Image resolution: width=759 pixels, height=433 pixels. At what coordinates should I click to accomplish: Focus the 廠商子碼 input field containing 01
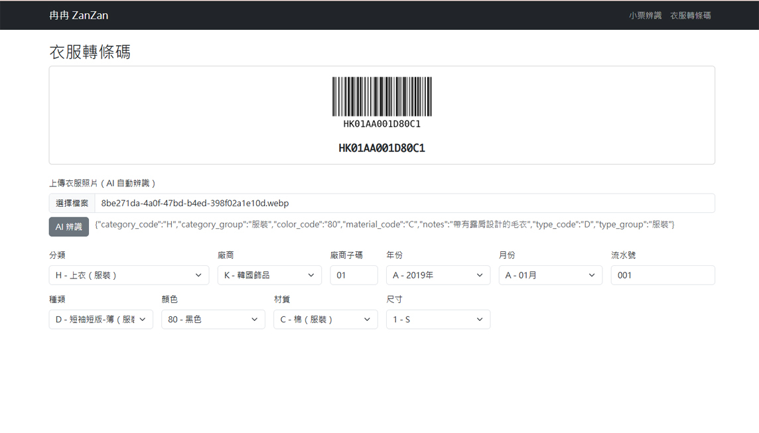point(354,275)
